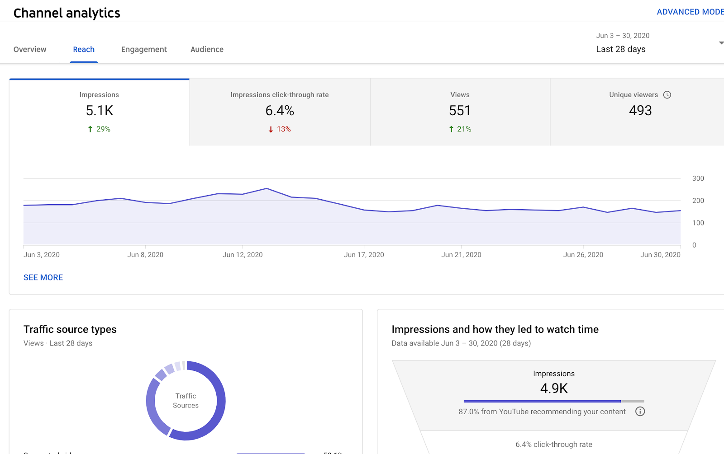Select the Impressions click-through rate card
The image size is (724, 454).
tap(280, 112)
